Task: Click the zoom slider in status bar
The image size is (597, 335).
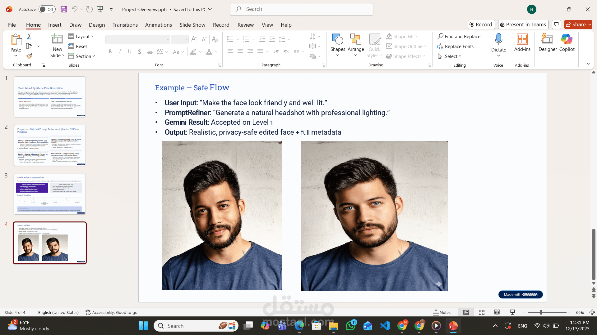Action: point(541,312)
